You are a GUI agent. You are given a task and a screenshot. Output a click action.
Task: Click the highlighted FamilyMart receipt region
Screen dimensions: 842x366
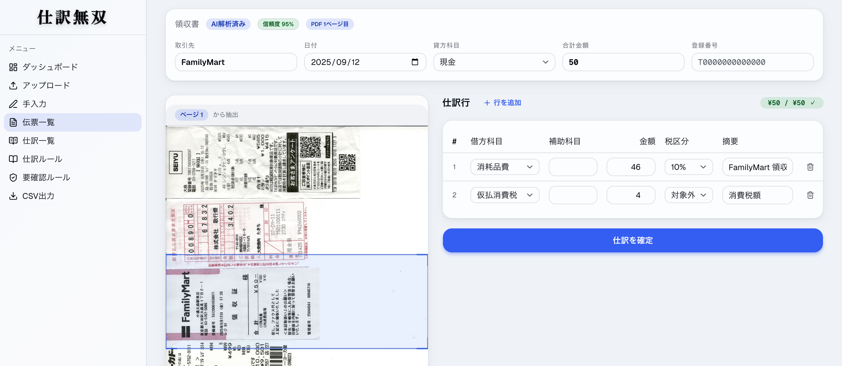[297, 302]
